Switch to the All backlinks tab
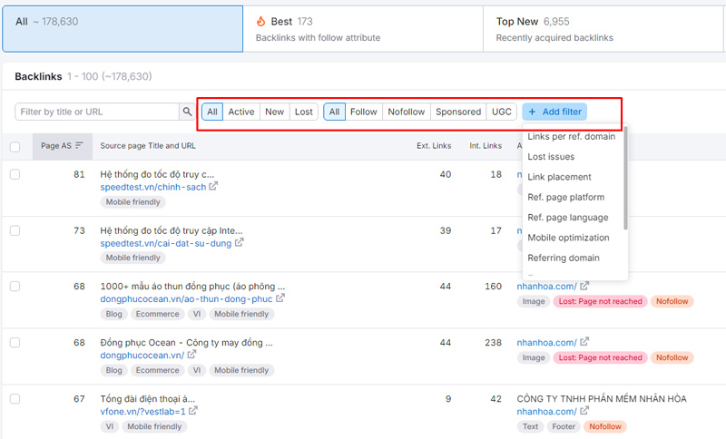Screen dimensions: 726x439 click(123, 29)
